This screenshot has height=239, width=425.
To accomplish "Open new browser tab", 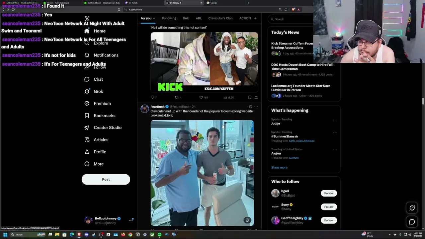I will [x=248, y=3].
